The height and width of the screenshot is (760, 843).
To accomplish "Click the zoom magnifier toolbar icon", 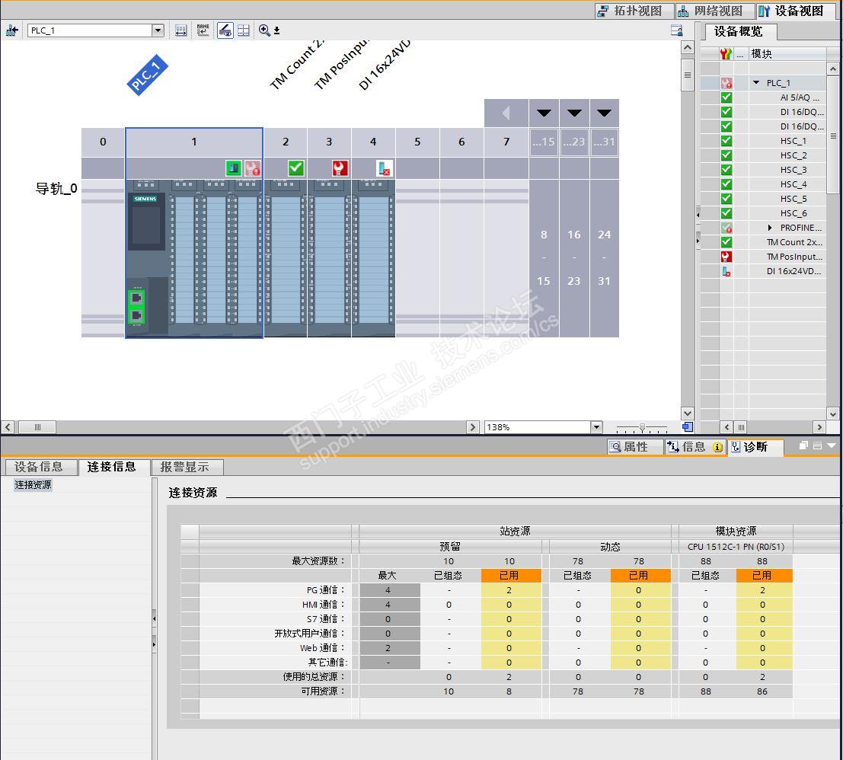I will [x=264, y=30].
